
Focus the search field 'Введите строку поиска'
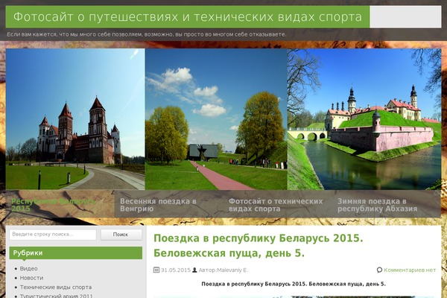pyautogui.click(x=53, y=235)
